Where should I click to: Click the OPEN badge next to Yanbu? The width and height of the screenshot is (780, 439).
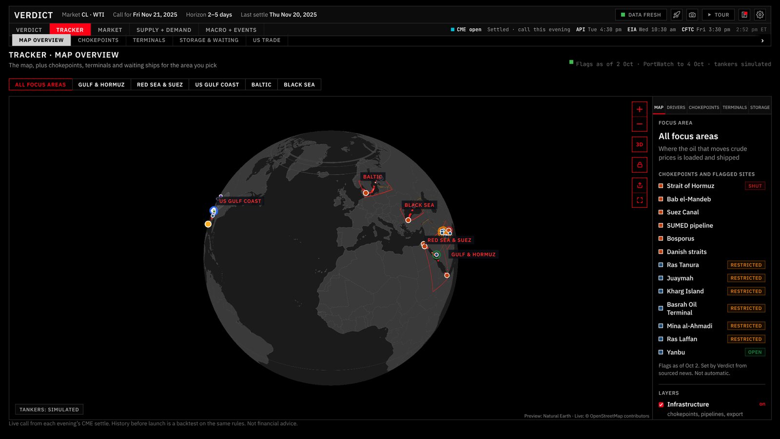coord(755,352)
